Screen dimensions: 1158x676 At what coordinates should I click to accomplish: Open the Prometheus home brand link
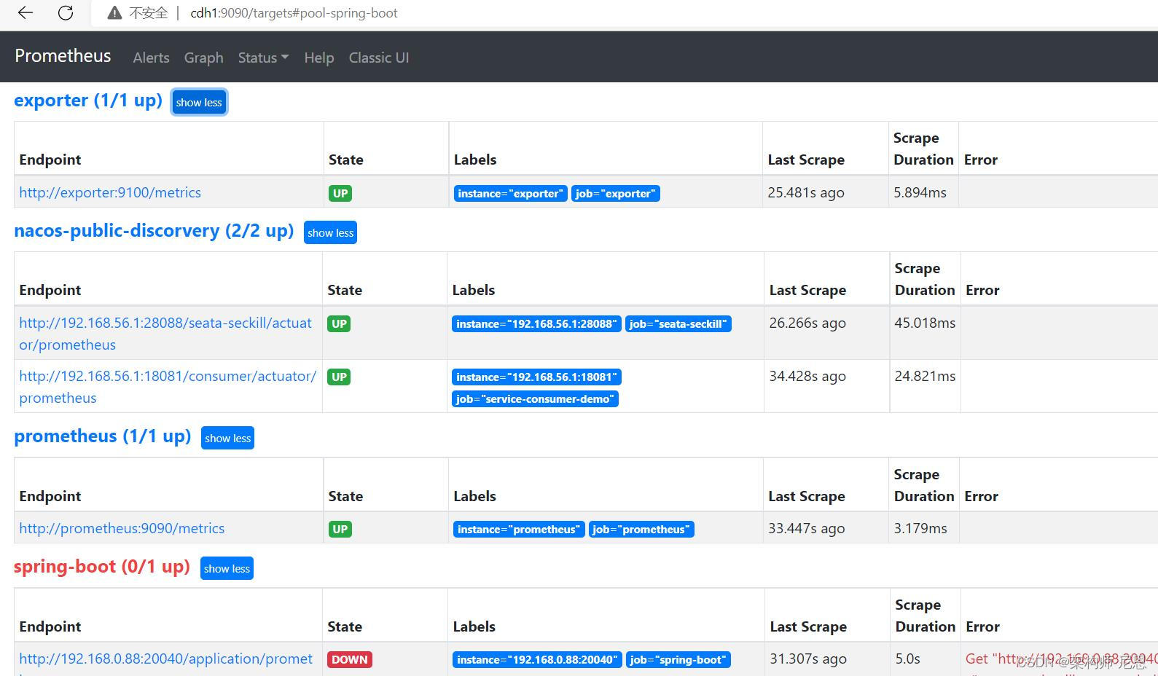click(63, 56)
